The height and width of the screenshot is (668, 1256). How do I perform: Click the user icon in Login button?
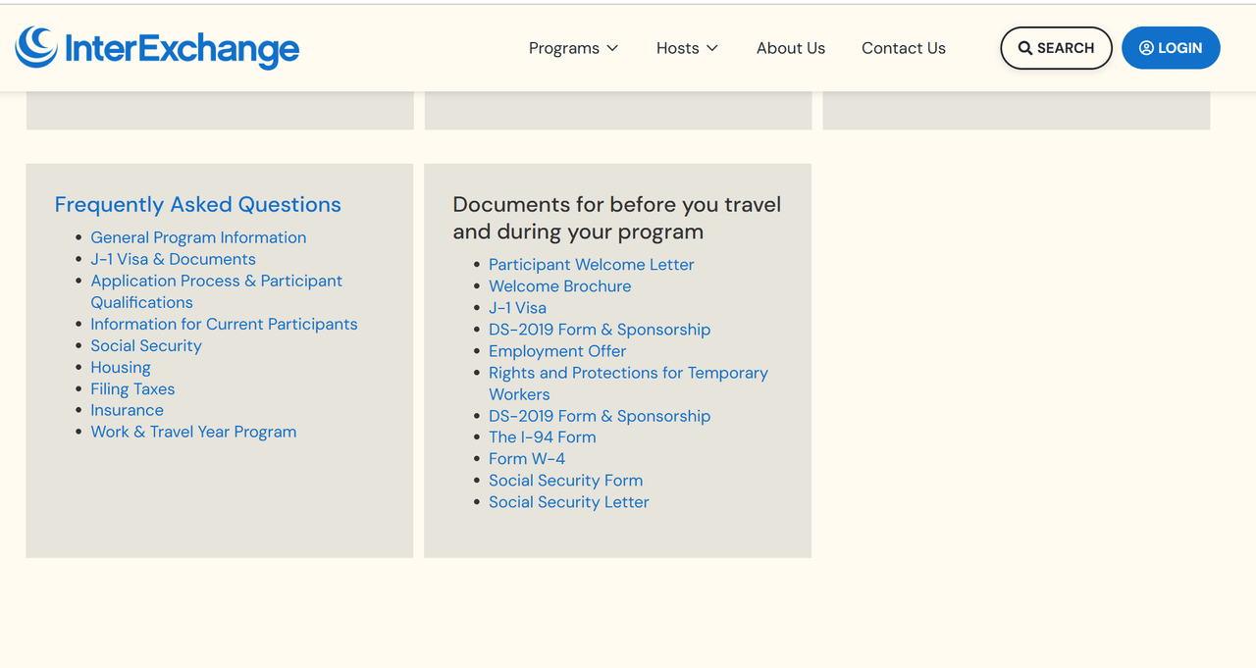click(x=1146, y=48)
